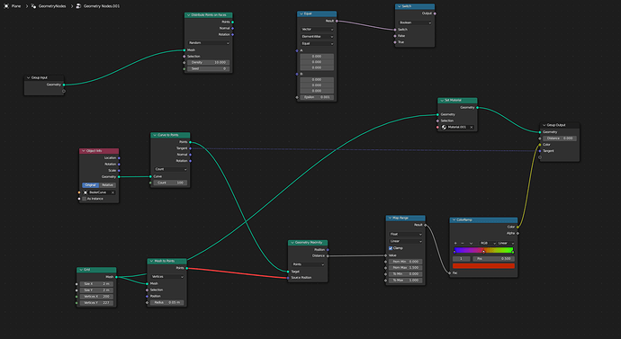
Task: Click the GeometryNodes modifier breadcrumb icon
Action: pos(33,6)
